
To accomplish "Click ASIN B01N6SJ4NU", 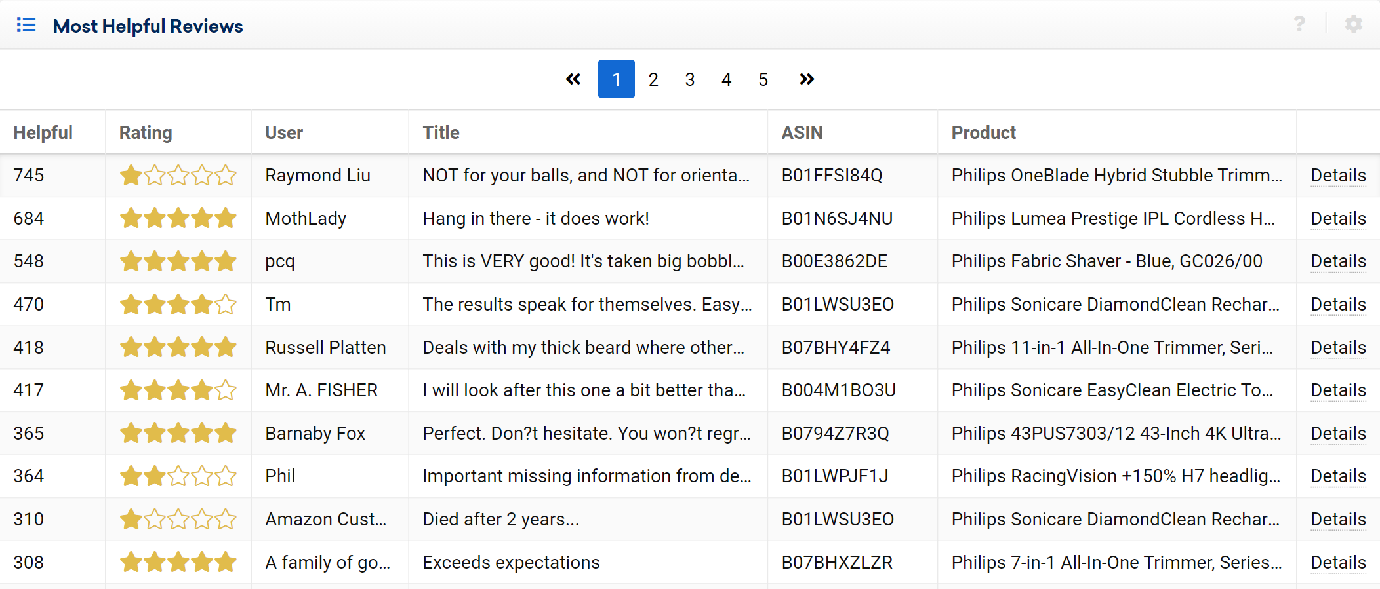I will [837, 219].
